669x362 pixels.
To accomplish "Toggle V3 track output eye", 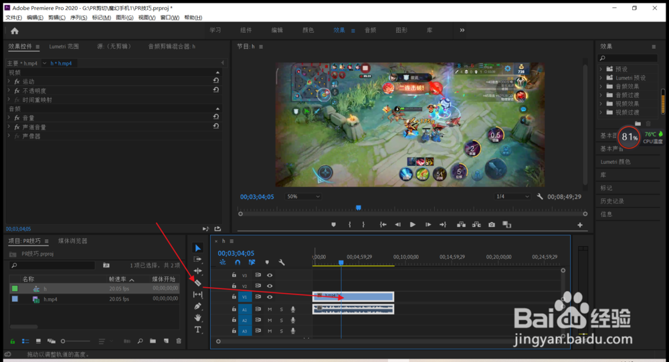I will click(270, 275).
